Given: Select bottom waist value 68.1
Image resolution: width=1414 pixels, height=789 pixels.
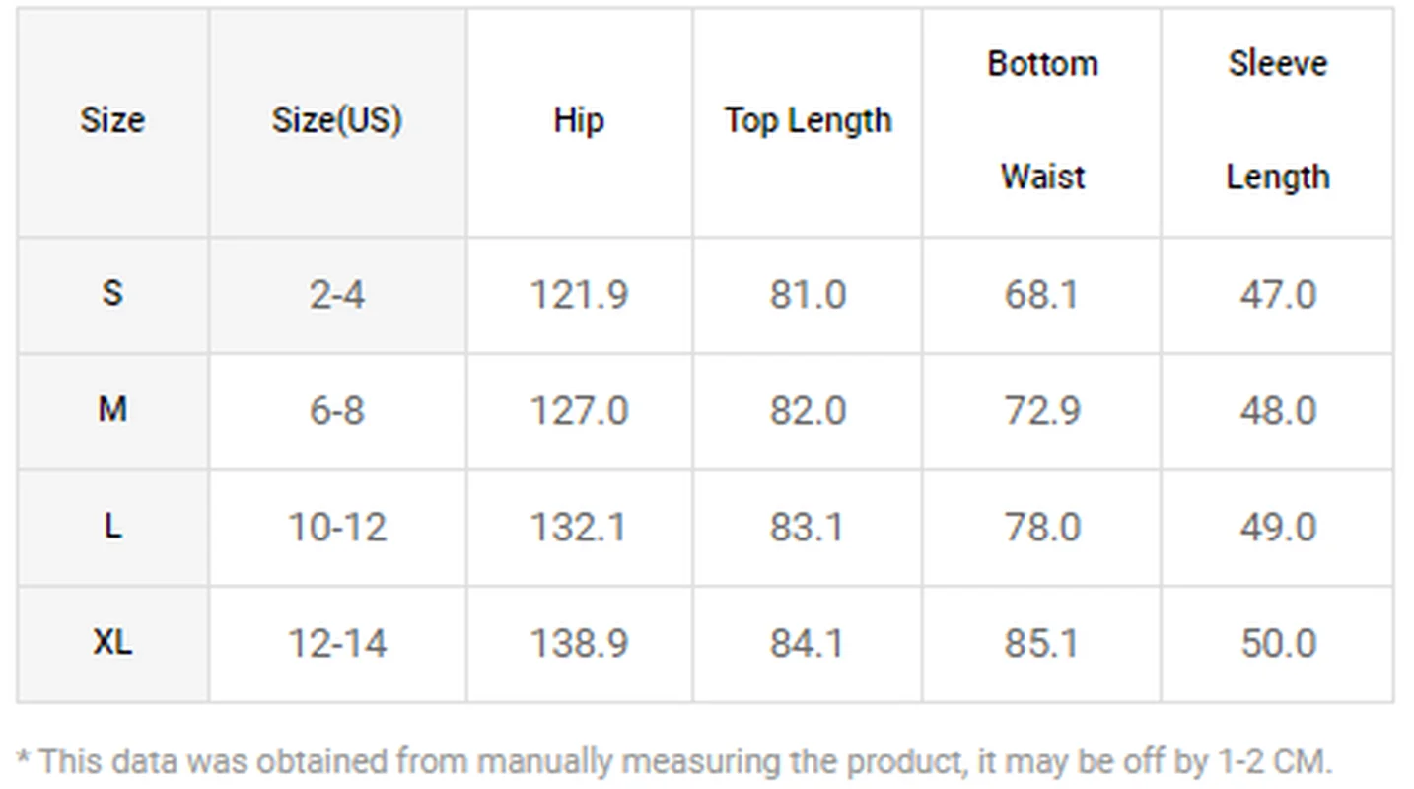Looking at the screenshot, I should point(1042,295).
